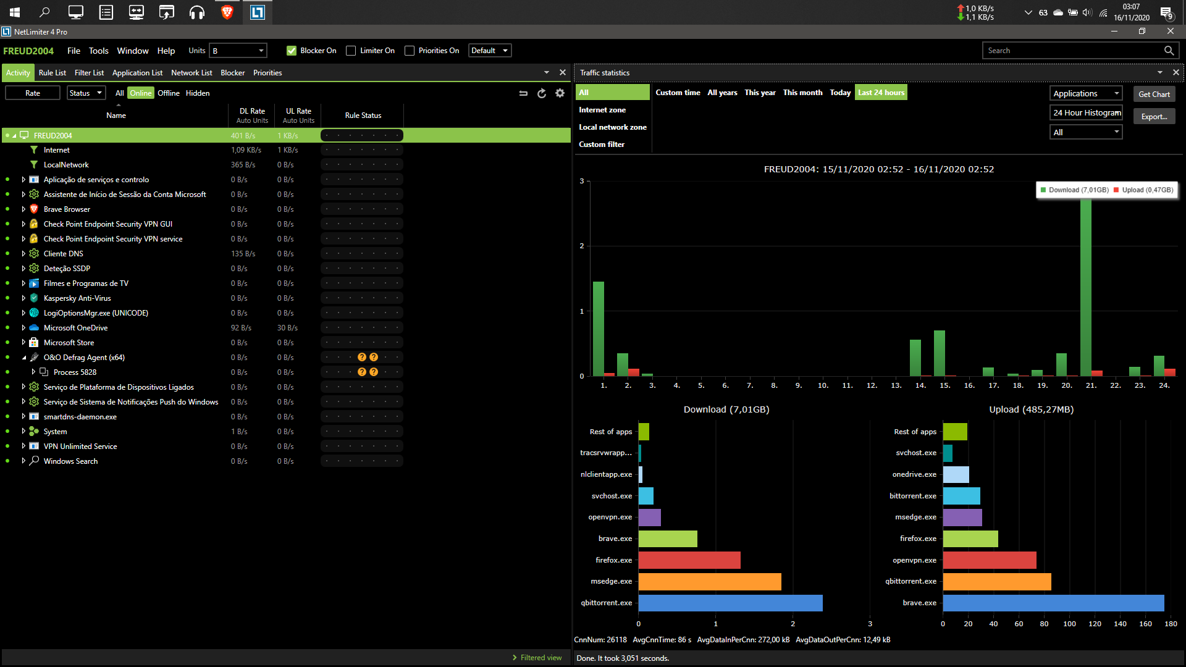The width and height of the screenshot is (1186, 667).
Task: Disable the Blocker On checkbox
Action: pos(292,51)
